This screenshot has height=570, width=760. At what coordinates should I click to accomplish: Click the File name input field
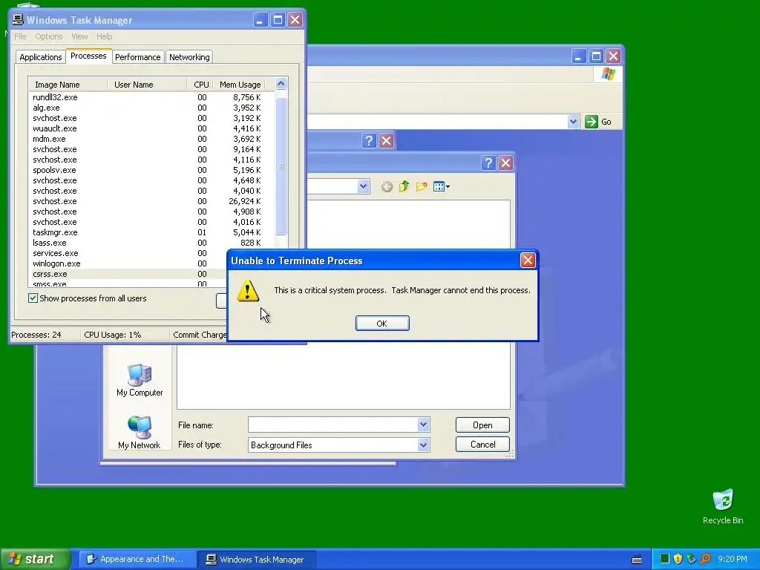click(333, 425)
